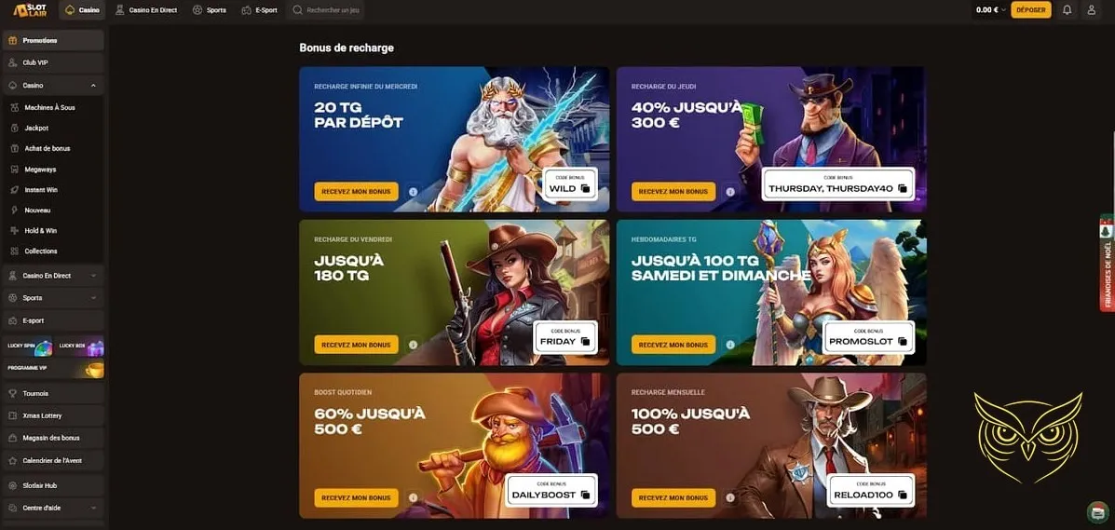Viewport: 1115px width, 530px height.
Task: Open the Friandises de Noël side tab
Action: [x=1108, y=263]
